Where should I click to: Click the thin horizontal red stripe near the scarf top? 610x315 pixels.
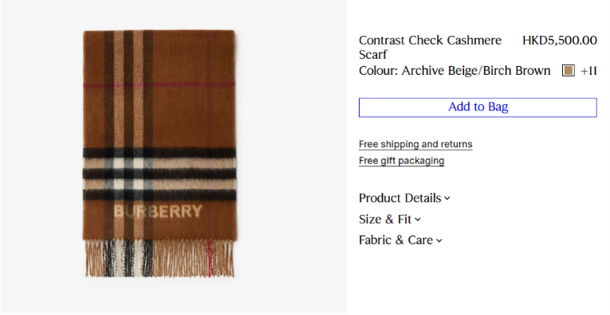click(x=159, y=85)
